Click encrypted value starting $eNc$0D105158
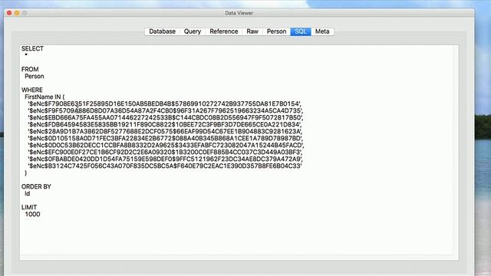This screenshot has height=276, width=491. [x=165, y=138]
